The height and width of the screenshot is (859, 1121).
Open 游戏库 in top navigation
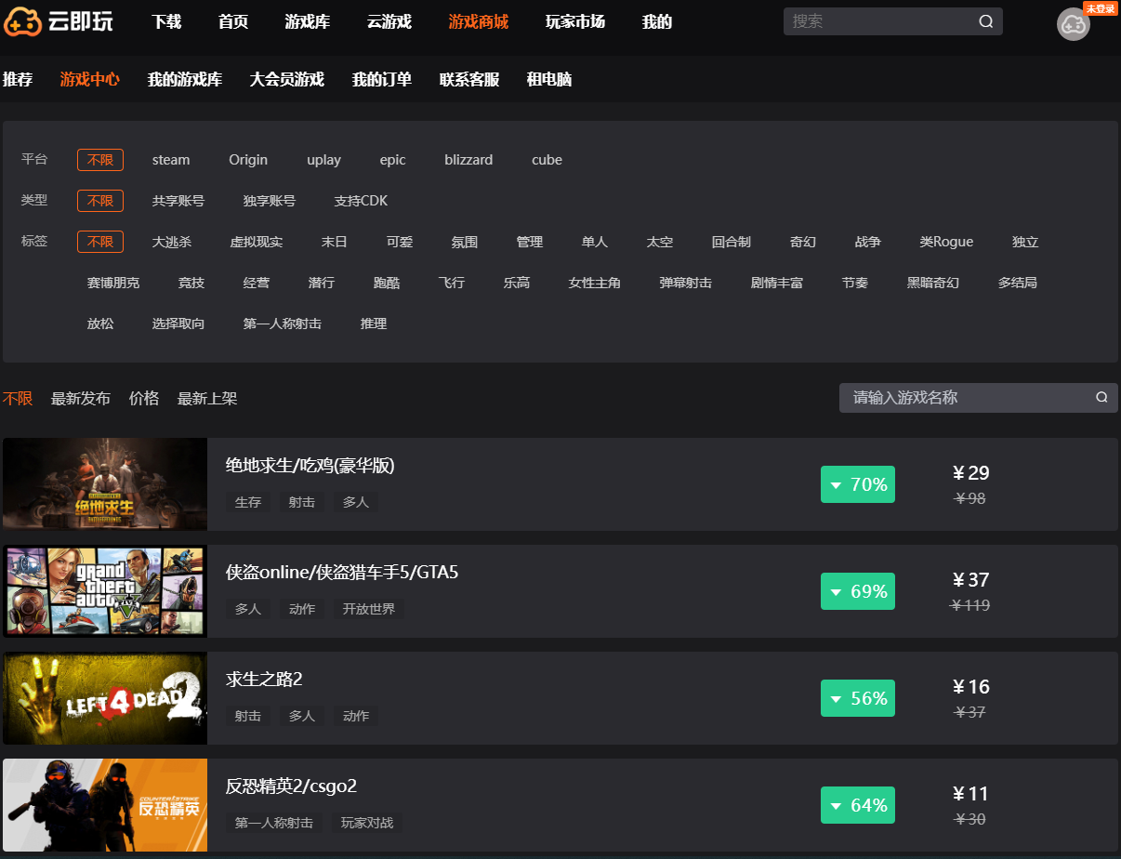pos(308,21)
